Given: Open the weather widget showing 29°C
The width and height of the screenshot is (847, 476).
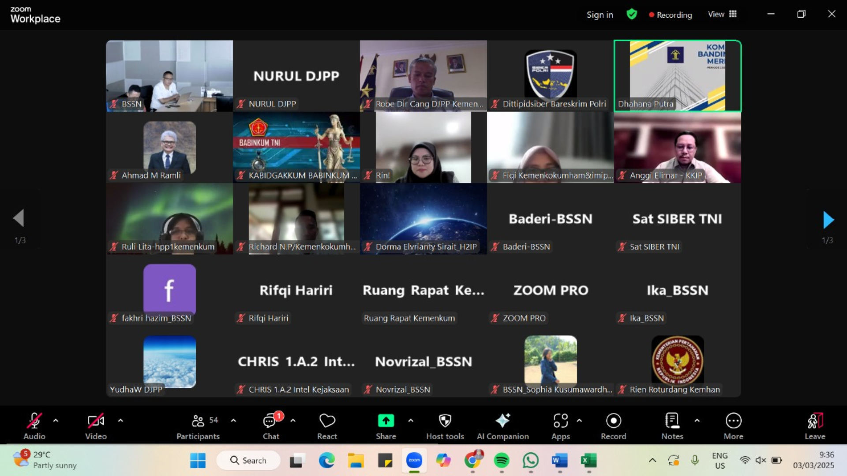Looking at the screenshot, I should pos(45,460).
